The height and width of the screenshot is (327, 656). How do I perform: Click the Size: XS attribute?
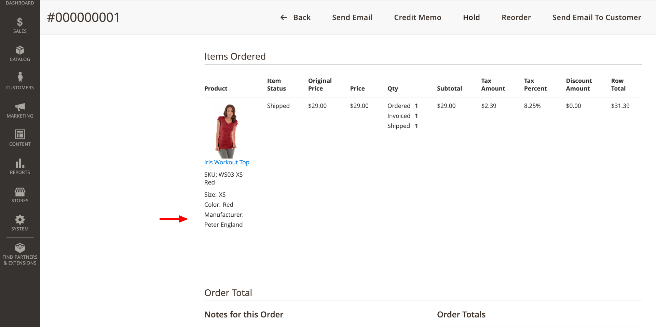coord(215,195)
